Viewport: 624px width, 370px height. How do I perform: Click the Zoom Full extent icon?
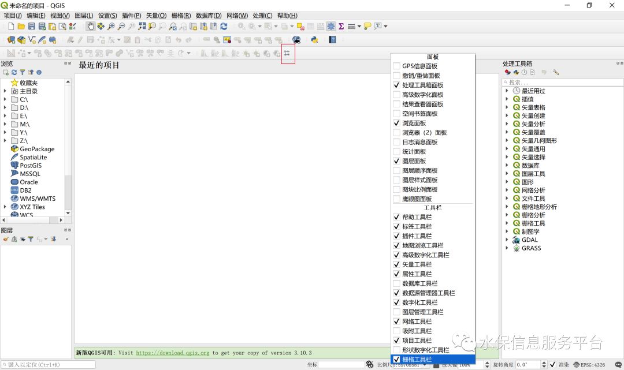point(142,26)
